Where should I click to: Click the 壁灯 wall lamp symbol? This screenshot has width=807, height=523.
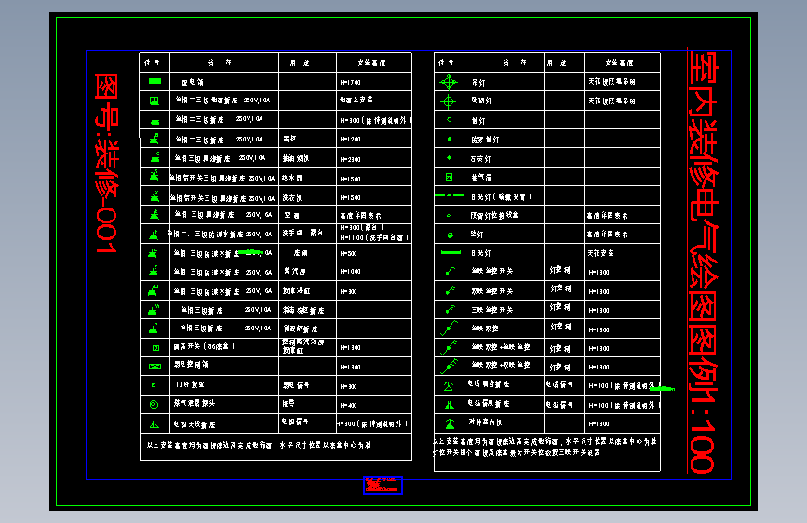tap(450, 235)
